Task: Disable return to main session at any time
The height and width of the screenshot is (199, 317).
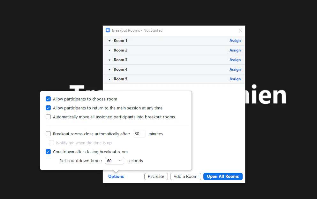Action: coord(48,108)
